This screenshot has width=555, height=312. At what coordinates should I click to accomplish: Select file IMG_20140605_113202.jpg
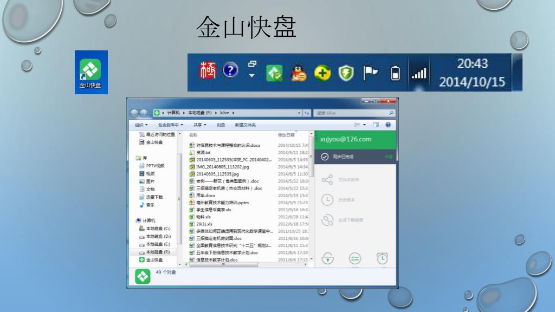click(219, 167)
